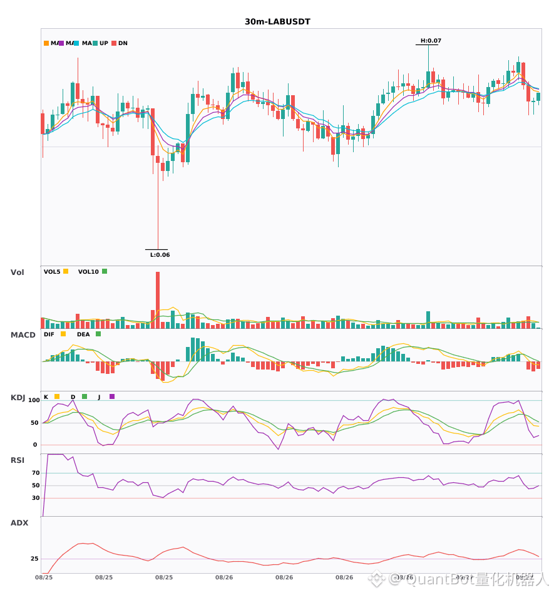
Task: Click the DN legend label
Action: [x=123, y=43]
